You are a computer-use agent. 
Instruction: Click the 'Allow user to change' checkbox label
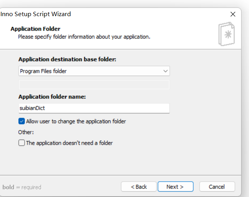76,122
